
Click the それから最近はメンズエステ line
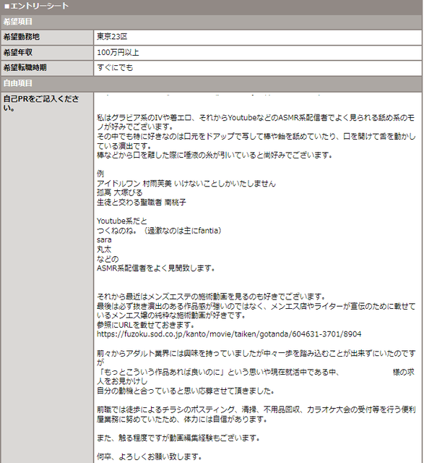(212, 297)
